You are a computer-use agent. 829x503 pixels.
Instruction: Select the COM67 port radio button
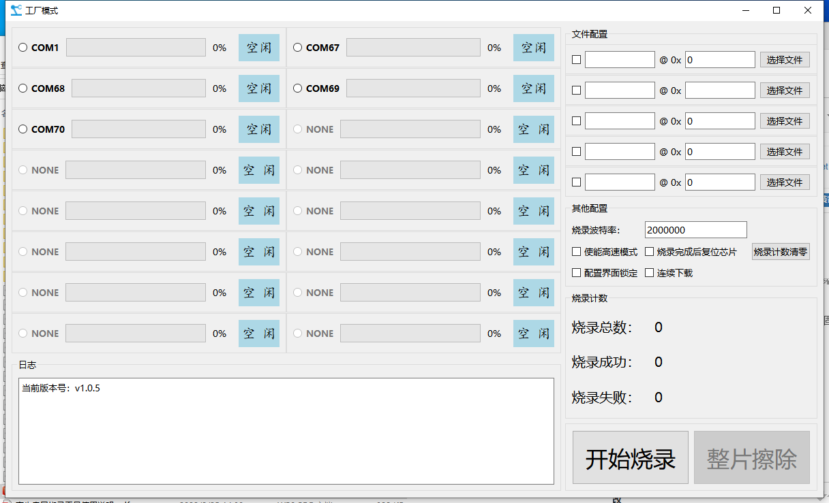point(298,48)
